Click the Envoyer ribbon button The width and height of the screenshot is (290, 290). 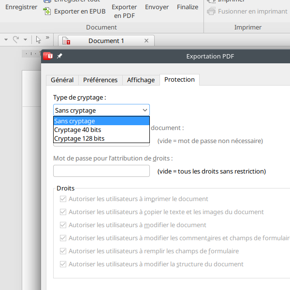[x=157, y=7]
